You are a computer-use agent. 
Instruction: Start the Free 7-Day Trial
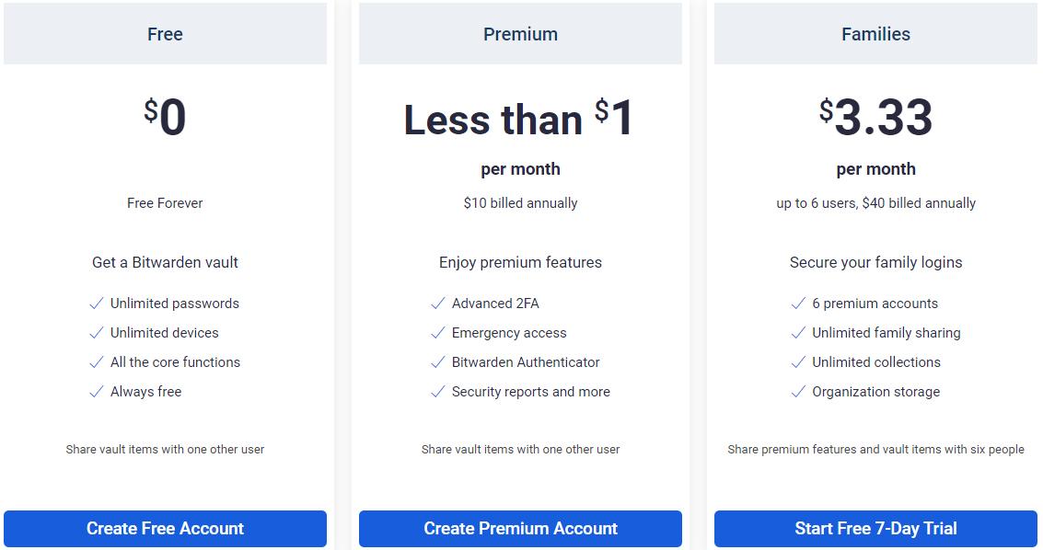pos(875,528)
